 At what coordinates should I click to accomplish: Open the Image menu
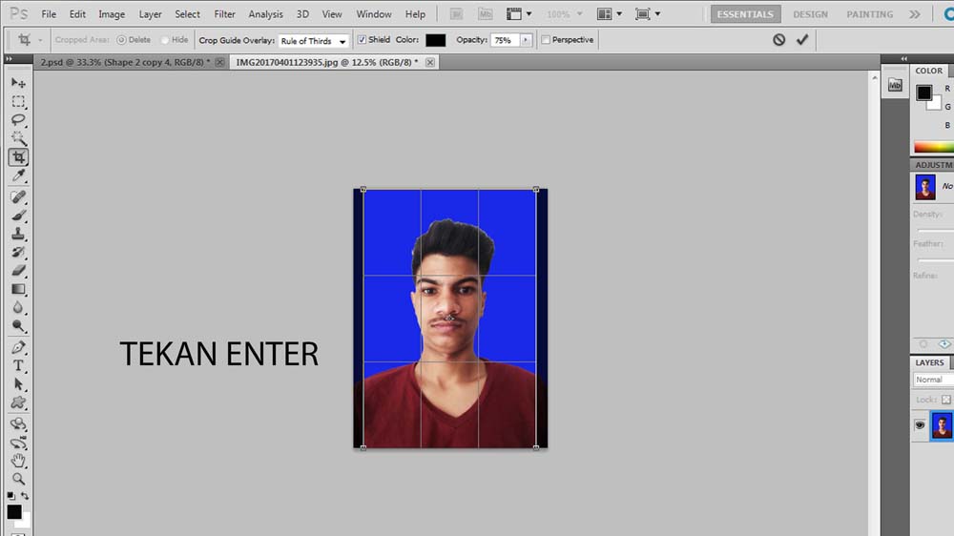pyautogui.click(x=112, y=14)
